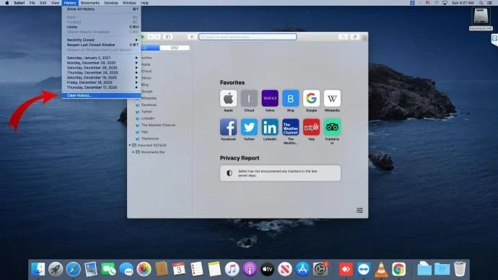Select The Weather Channel bookmark in sidebar

pyautogui.click(x=158, y=125)
